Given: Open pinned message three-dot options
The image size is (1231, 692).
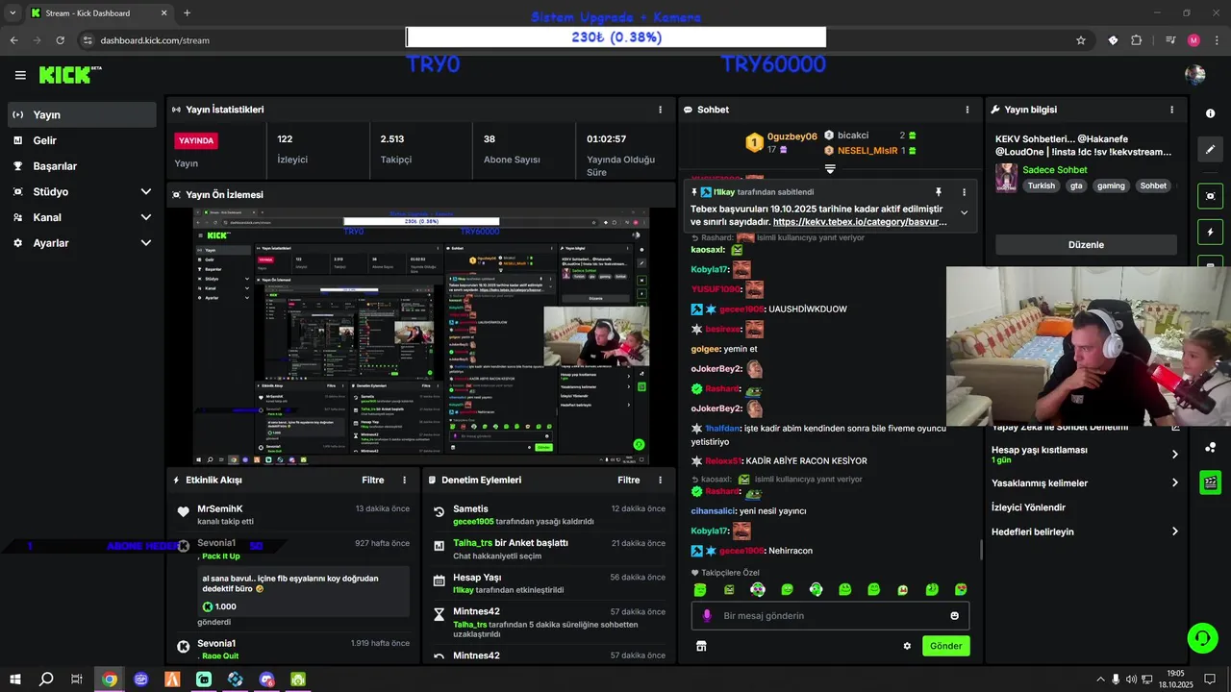Looking at the screenshot, I should 964,192.
